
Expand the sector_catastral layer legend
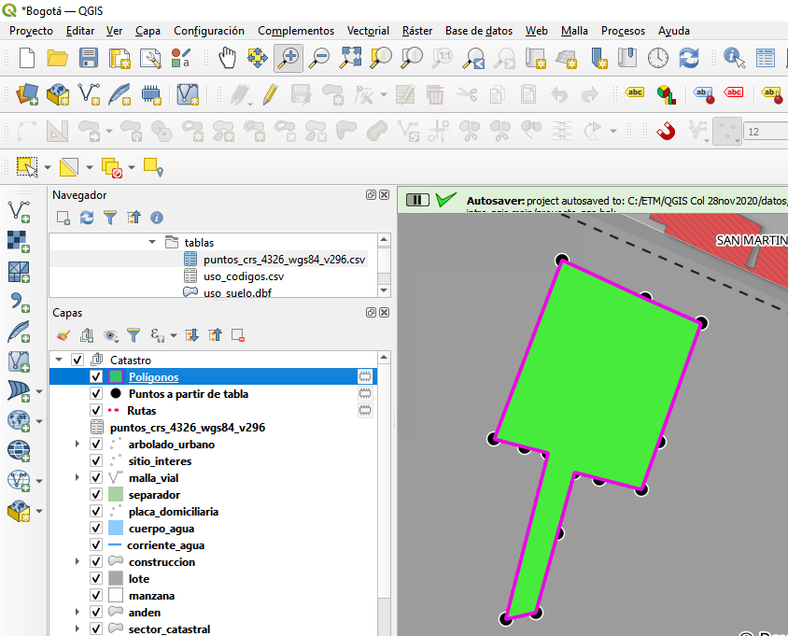77,629
